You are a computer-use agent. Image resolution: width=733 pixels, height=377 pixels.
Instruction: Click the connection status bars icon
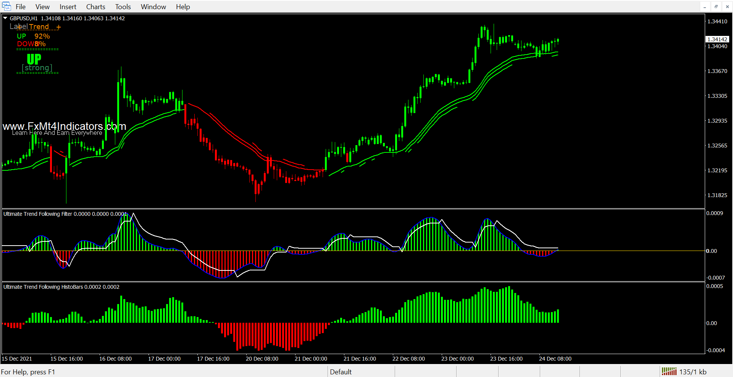[x=669, y=371]
